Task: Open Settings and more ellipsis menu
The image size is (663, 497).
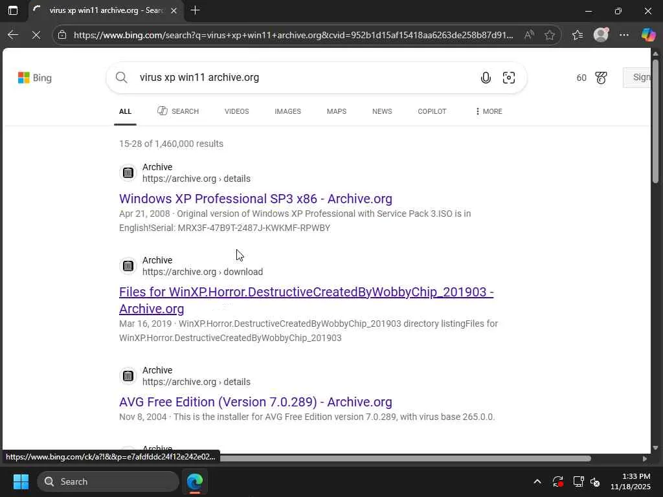Action: (624, 35)
